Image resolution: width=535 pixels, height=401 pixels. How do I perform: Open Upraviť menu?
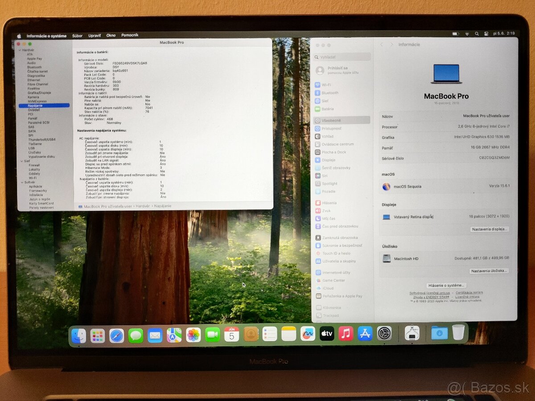coord(95,35)
